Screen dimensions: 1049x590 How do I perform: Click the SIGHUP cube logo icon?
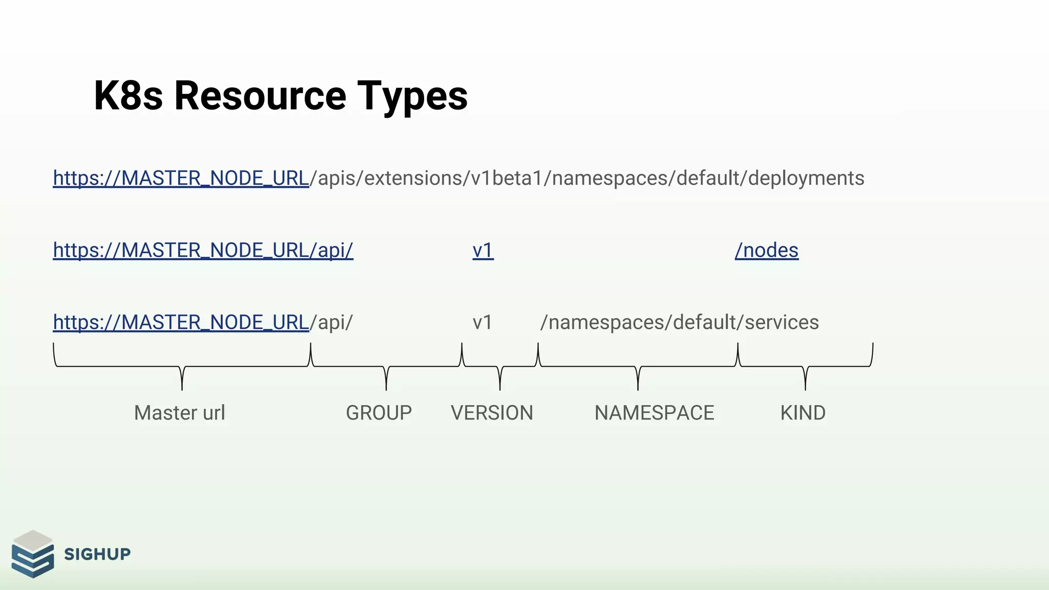[33, 554]
